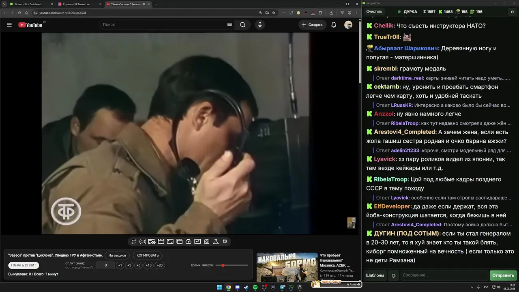Open the gear settings icon in player toolbar
This screenshot has height=292, width=519.
pos(225,242)
